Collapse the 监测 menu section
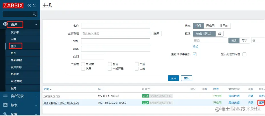 point(36,24)
